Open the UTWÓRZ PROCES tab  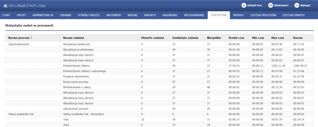(x=89, y=15)
